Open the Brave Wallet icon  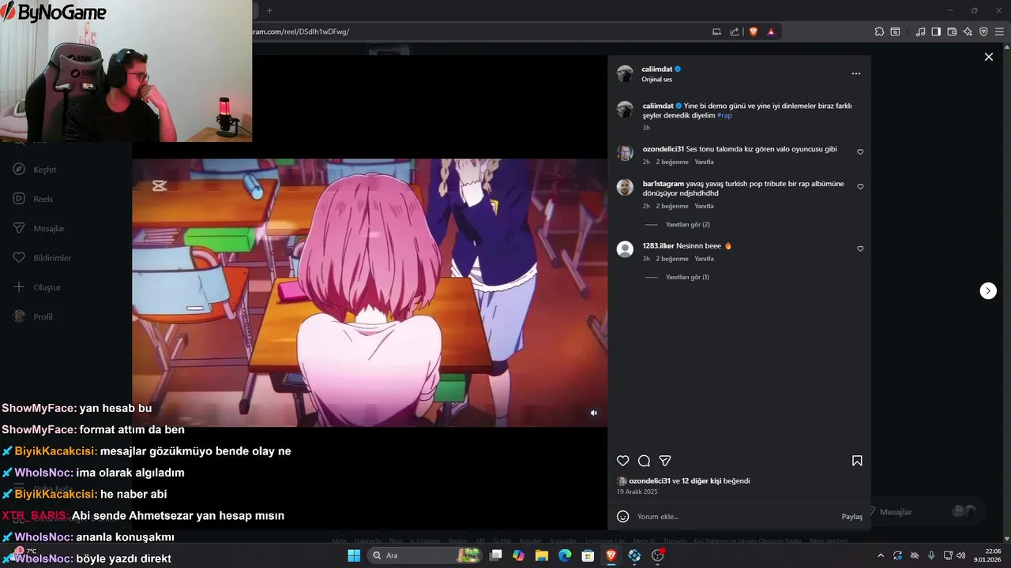pos(952,32)
